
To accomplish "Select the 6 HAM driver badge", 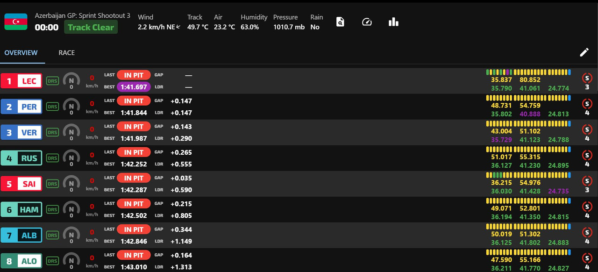I will coord(21,209).
